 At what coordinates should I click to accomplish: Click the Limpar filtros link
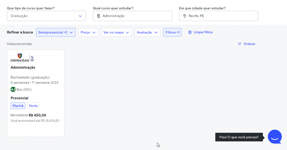(x=203, y=32)
